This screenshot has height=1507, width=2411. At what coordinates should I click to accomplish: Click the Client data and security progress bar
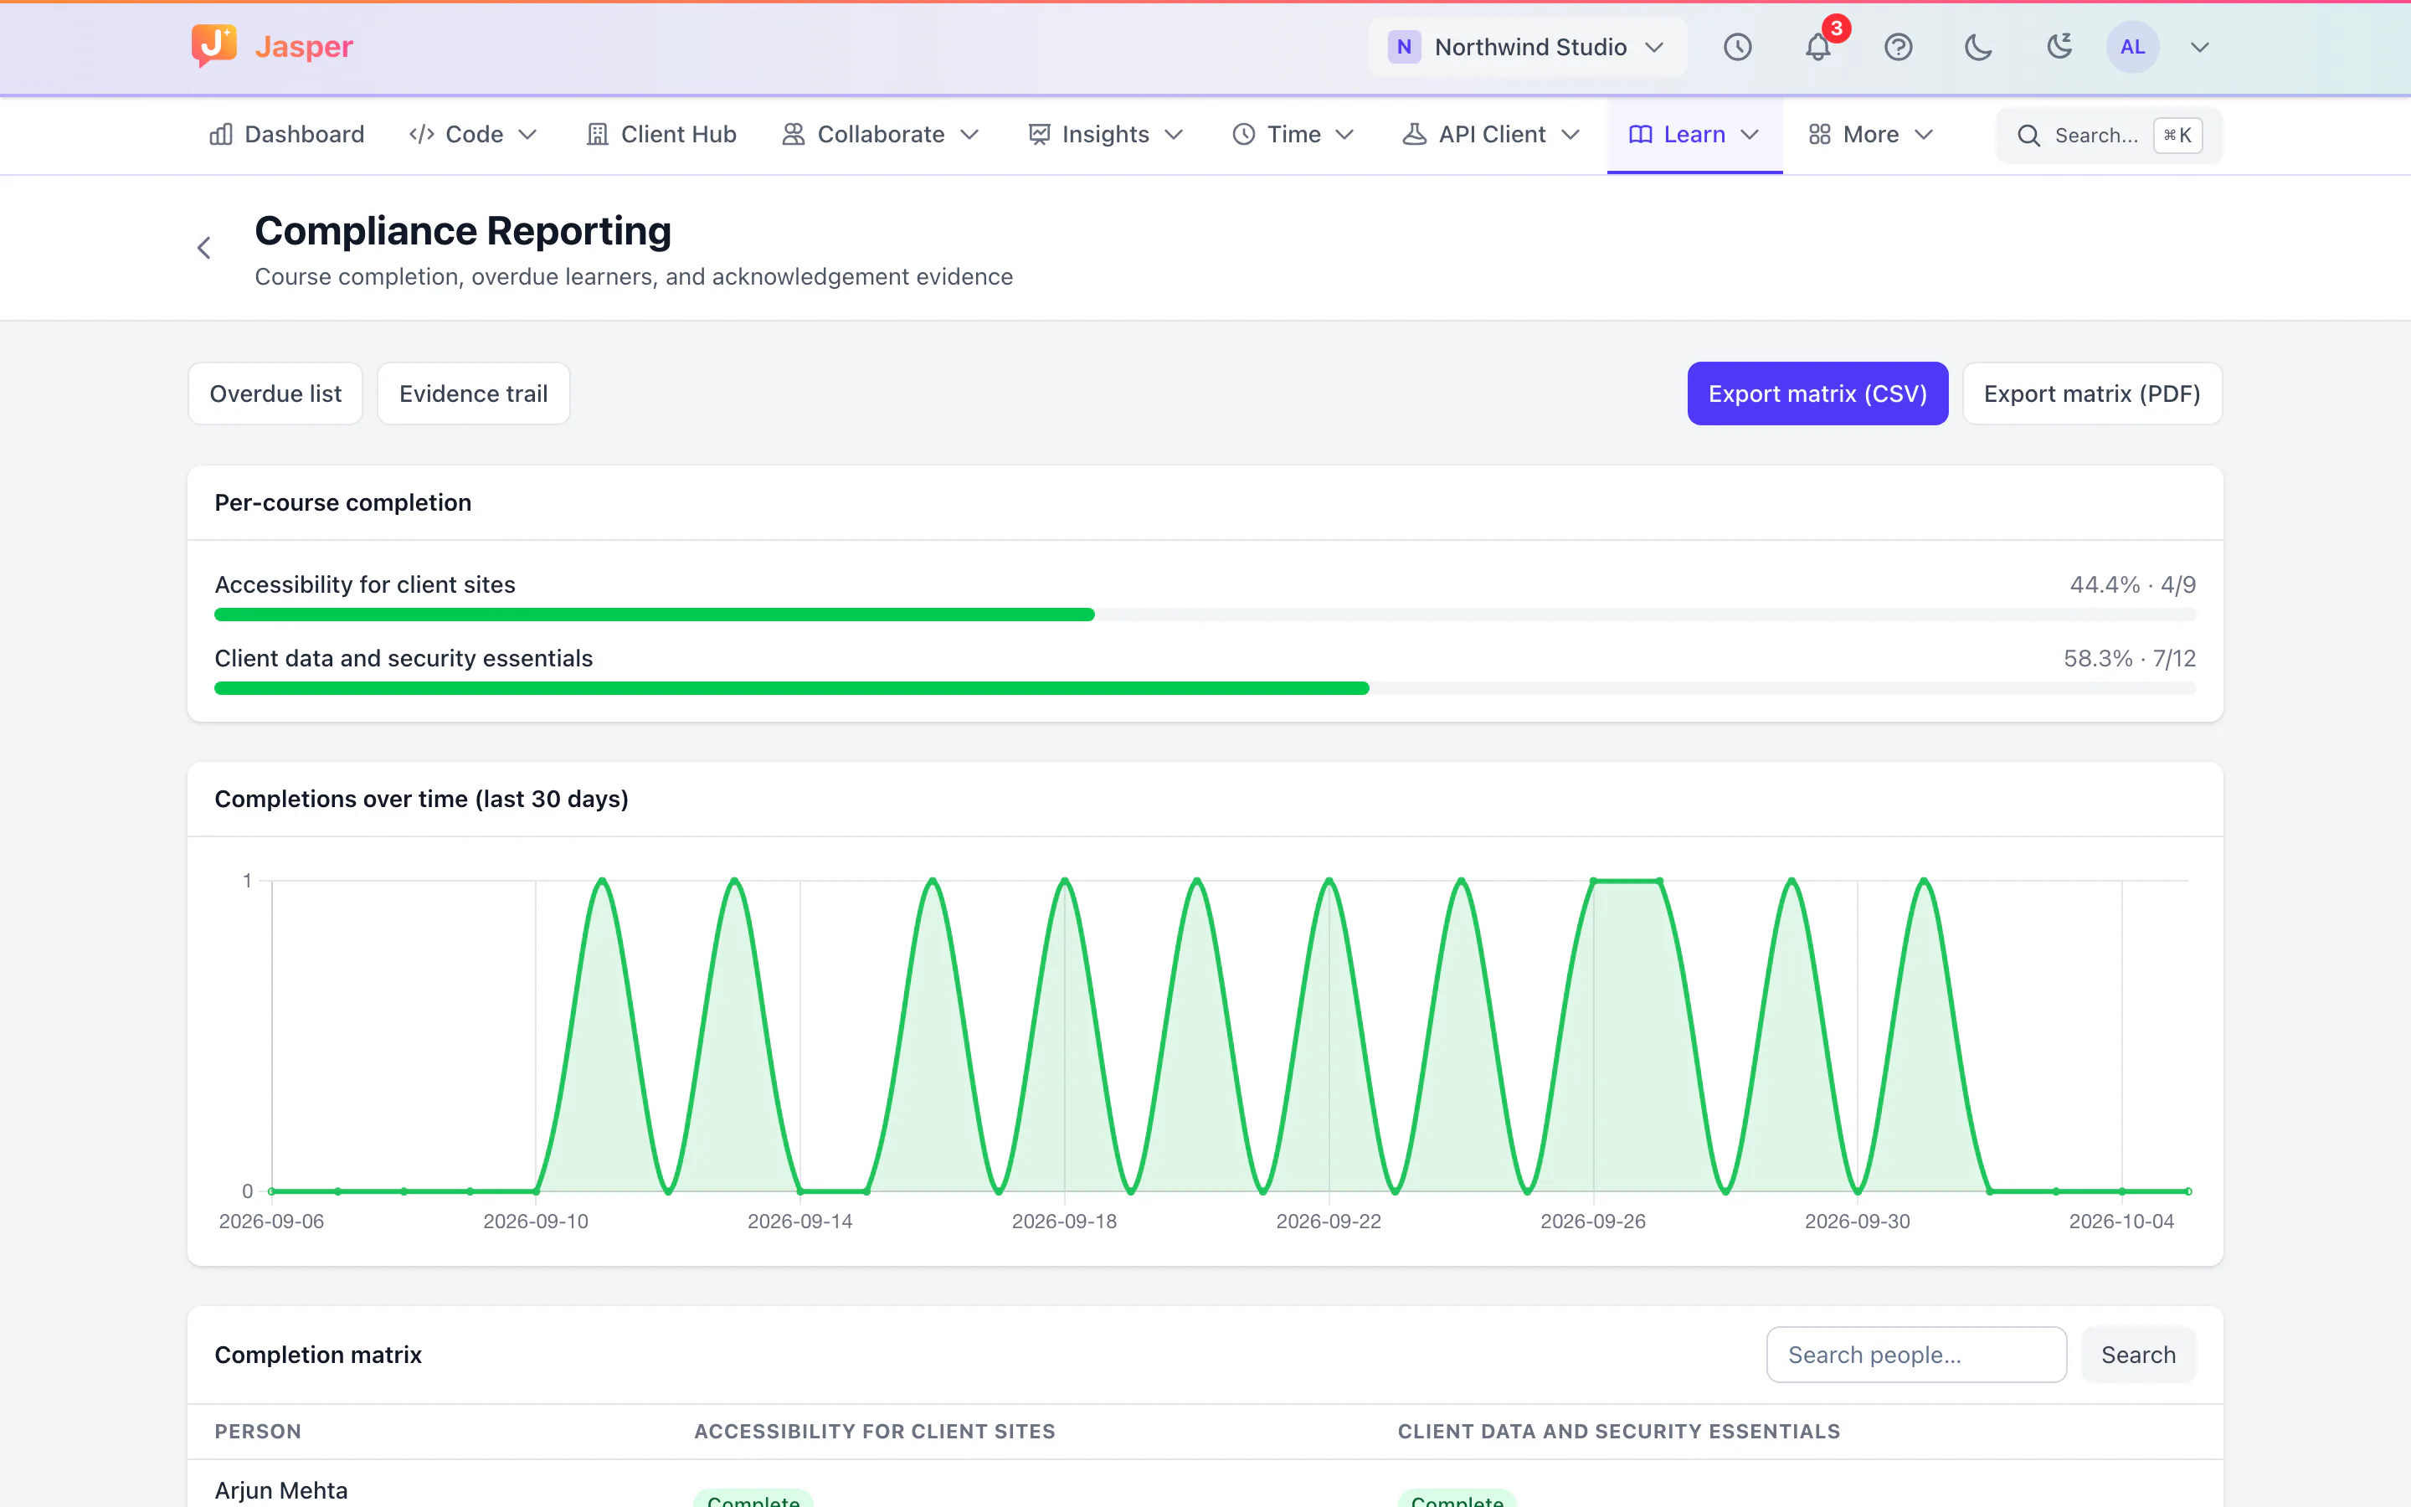[x=1205, y=689]
